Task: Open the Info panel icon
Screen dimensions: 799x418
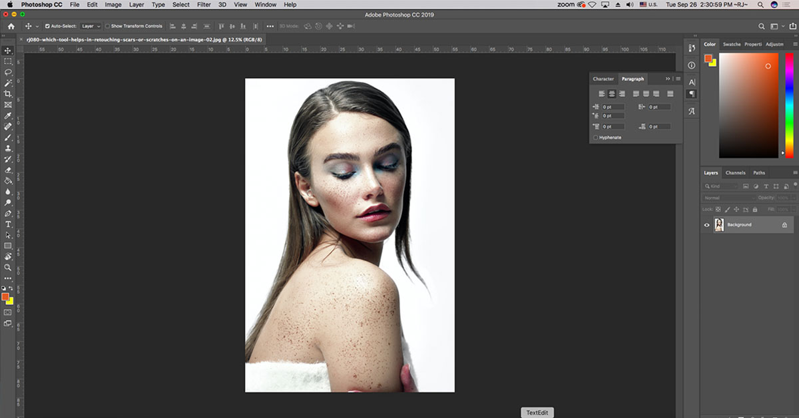Action: coord(691,65)
